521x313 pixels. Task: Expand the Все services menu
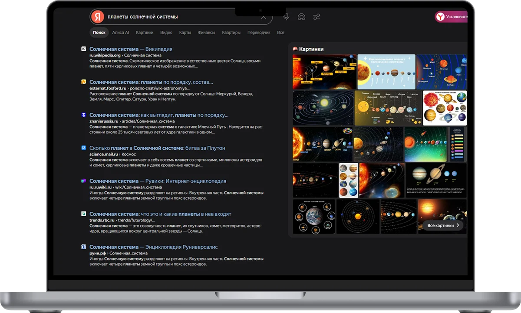(280, 33)
